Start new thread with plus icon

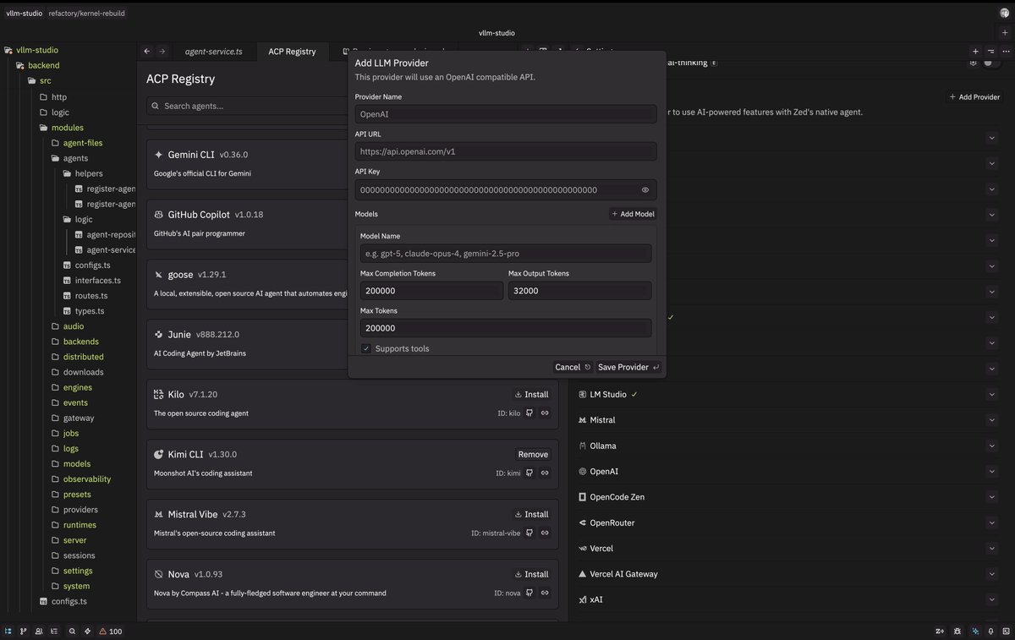(975, 52)
